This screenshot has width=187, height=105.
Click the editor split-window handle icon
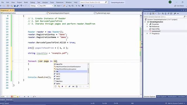point(141,15)
